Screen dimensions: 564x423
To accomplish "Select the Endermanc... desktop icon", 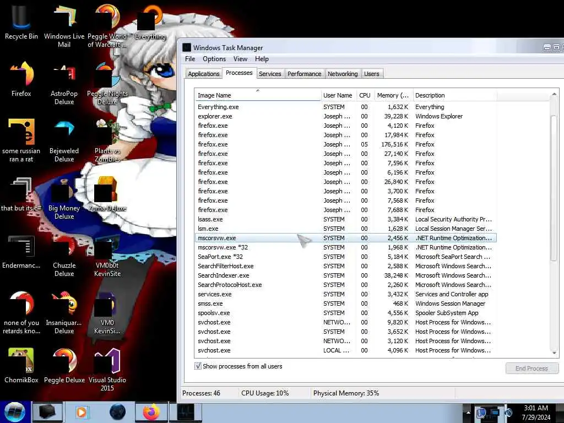I will click(x=21, y=252).
